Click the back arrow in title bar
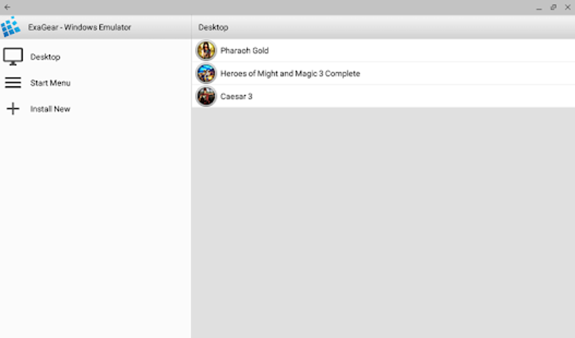This screenshot has width=575, height=338. click(7, 7)
